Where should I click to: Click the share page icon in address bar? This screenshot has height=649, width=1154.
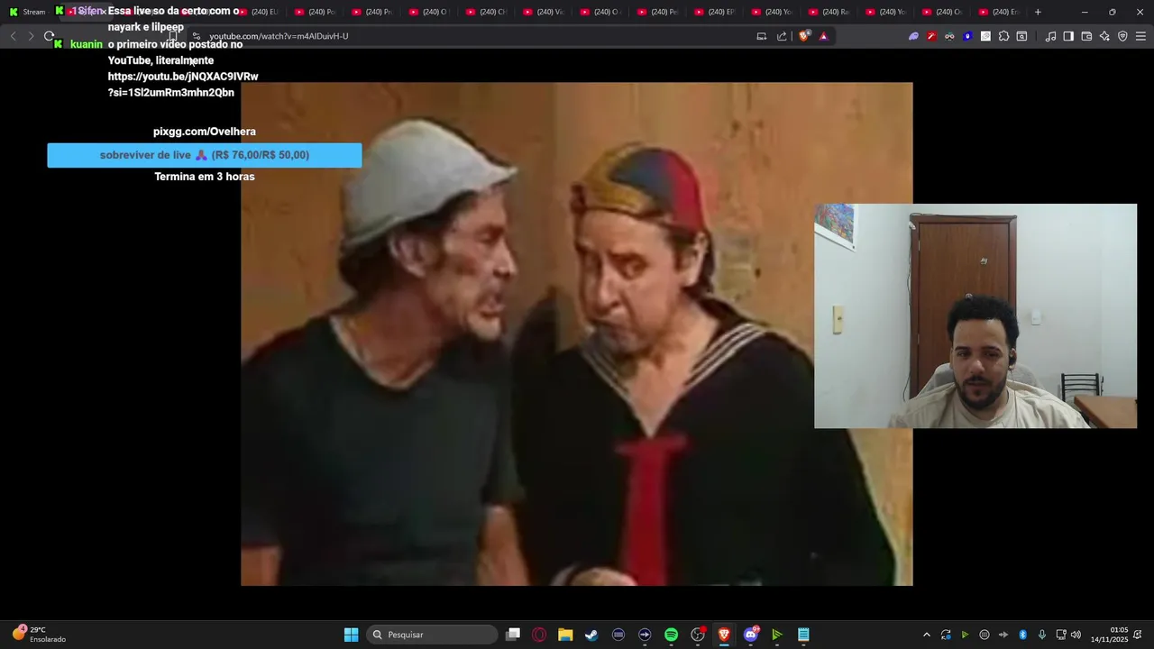pyautogui.click(x=782, y=36)
